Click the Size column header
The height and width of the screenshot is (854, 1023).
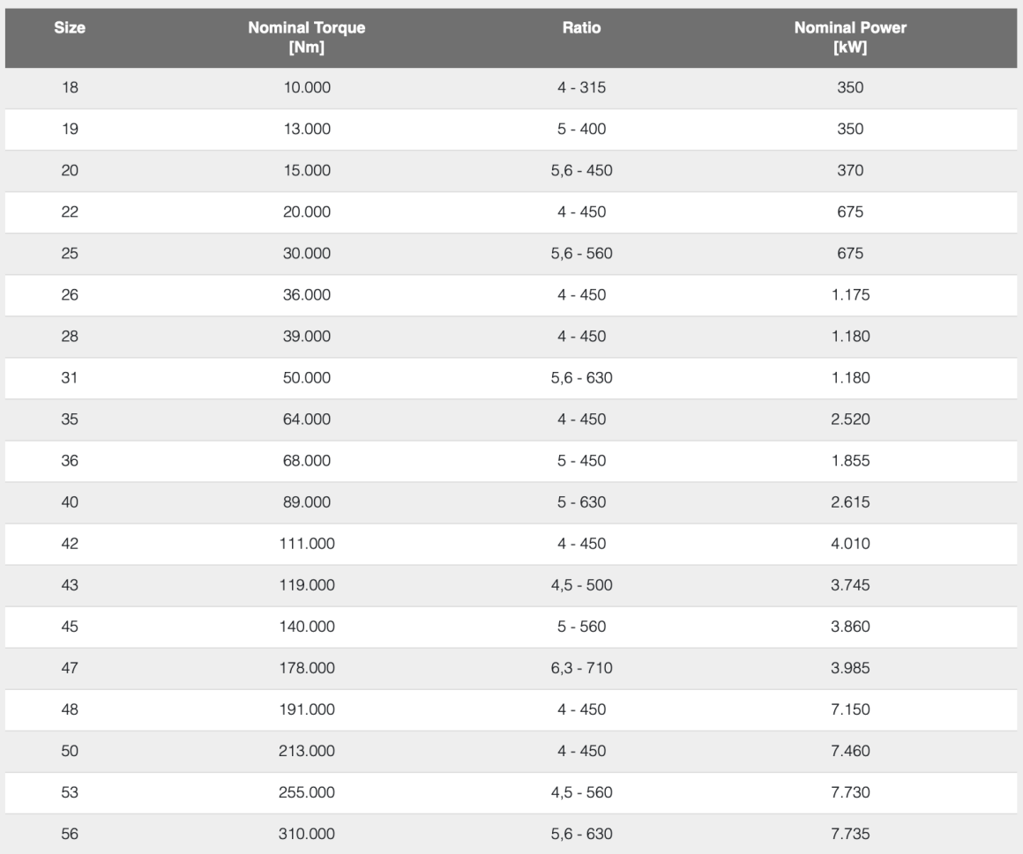point(70,28)
